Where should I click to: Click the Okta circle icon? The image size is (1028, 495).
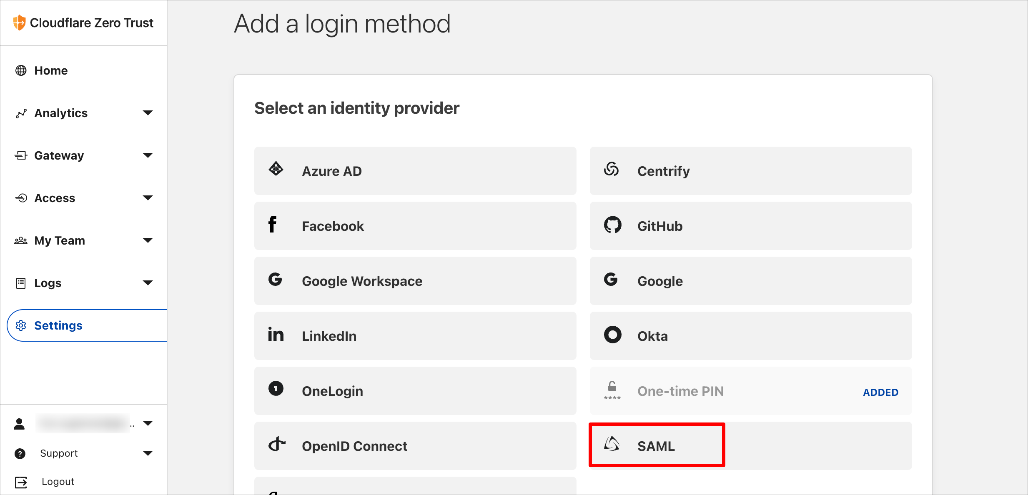[612, 335]
